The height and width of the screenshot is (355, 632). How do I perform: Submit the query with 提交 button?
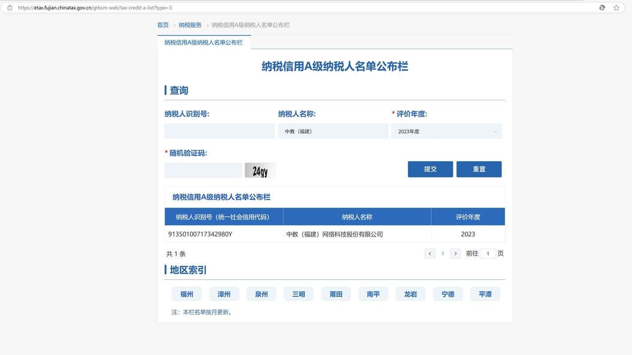tap(431, 169)
